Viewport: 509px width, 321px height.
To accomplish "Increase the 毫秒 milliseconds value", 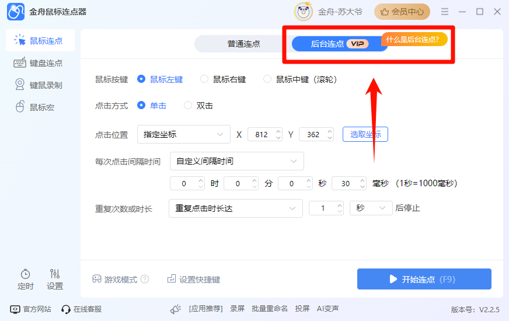I will [362, 180].
